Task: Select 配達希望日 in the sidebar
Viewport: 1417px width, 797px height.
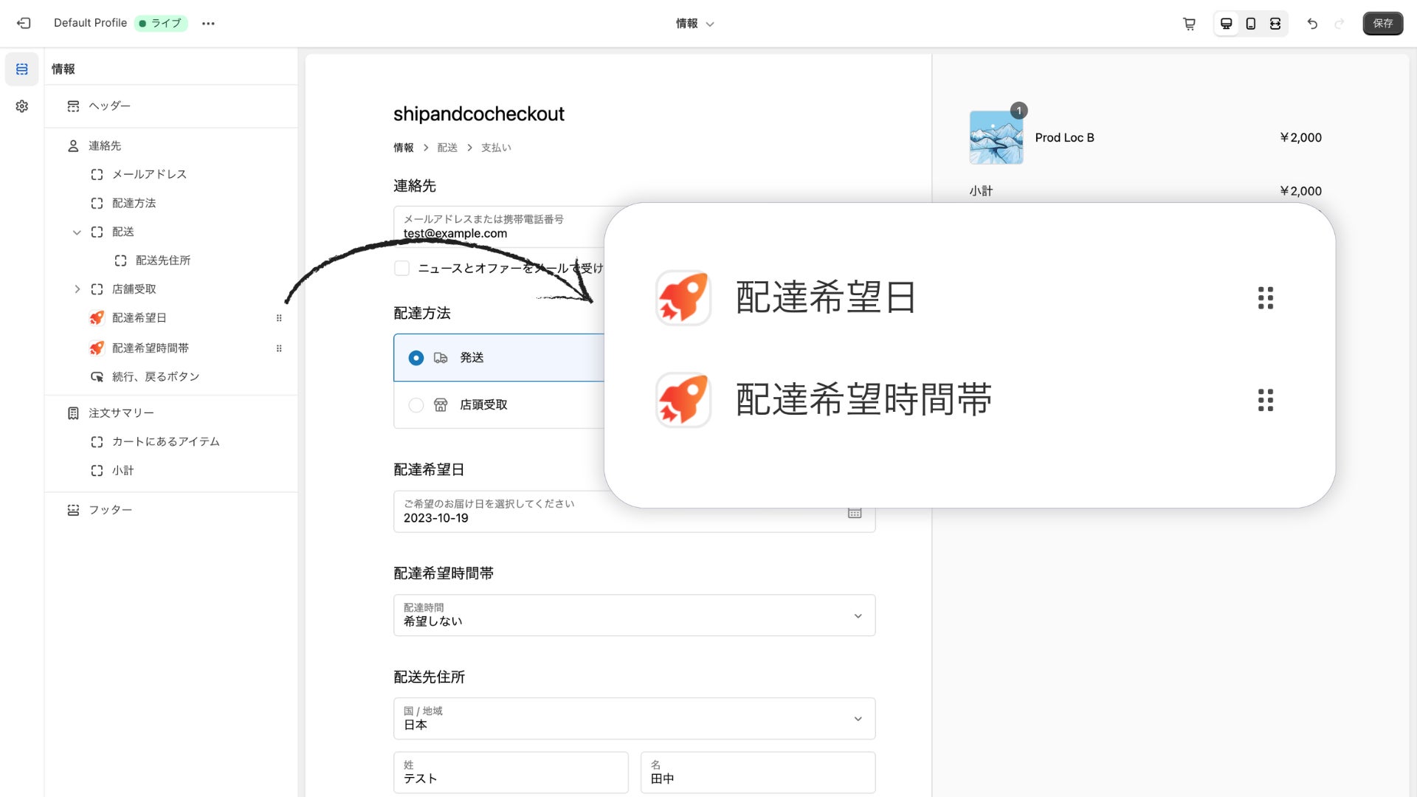Action: [x=139, y=318]
